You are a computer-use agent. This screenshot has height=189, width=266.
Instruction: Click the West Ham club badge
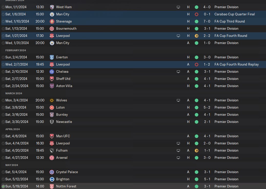(52, 7)
